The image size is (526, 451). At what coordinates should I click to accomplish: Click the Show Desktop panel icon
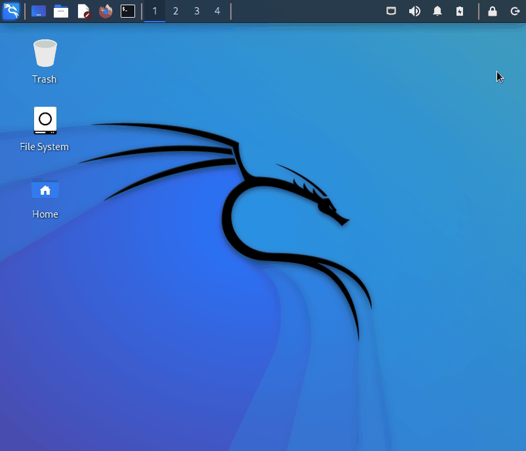click(39, 11)
